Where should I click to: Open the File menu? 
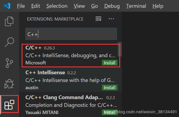tap(21, 6)
